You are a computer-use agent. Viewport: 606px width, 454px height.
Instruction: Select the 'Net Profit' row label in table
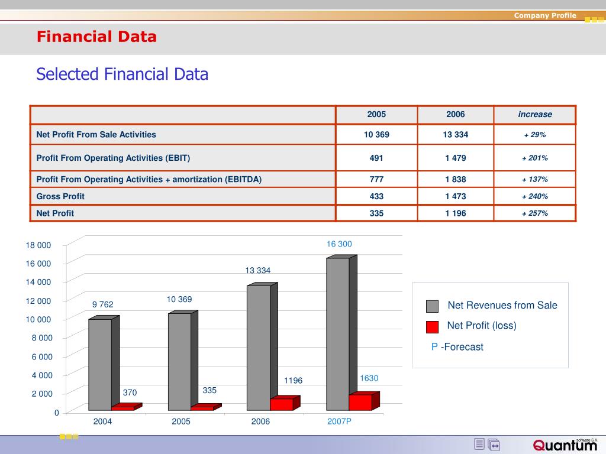click(55, 213)
